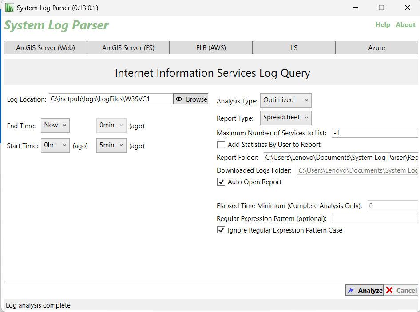Viewport: 420px width, 312px height.
Task: Click the 'Internet Information Services Log Query' heading
Action: 212,73
